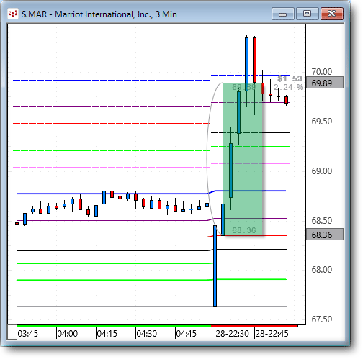Click the window title S.MAR Marriot International

(99, 14)
